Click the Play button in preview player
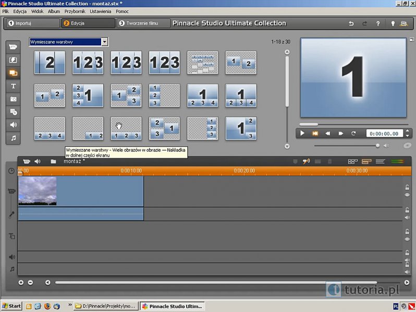Screen dimensions: 416x312 point(302,134)
